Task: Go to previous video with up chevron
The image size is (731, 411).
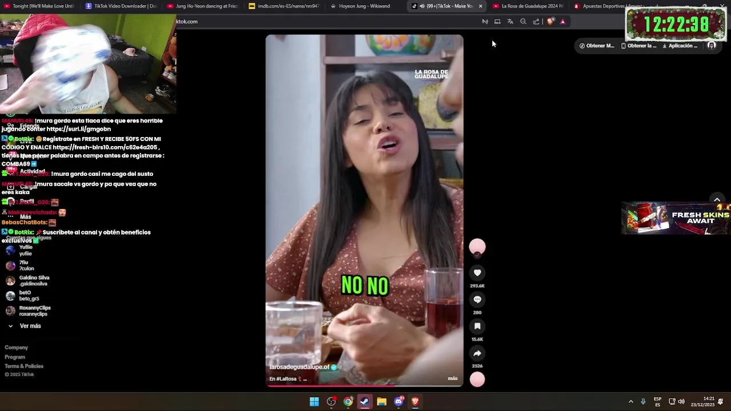Action: [x=717, y=199]
